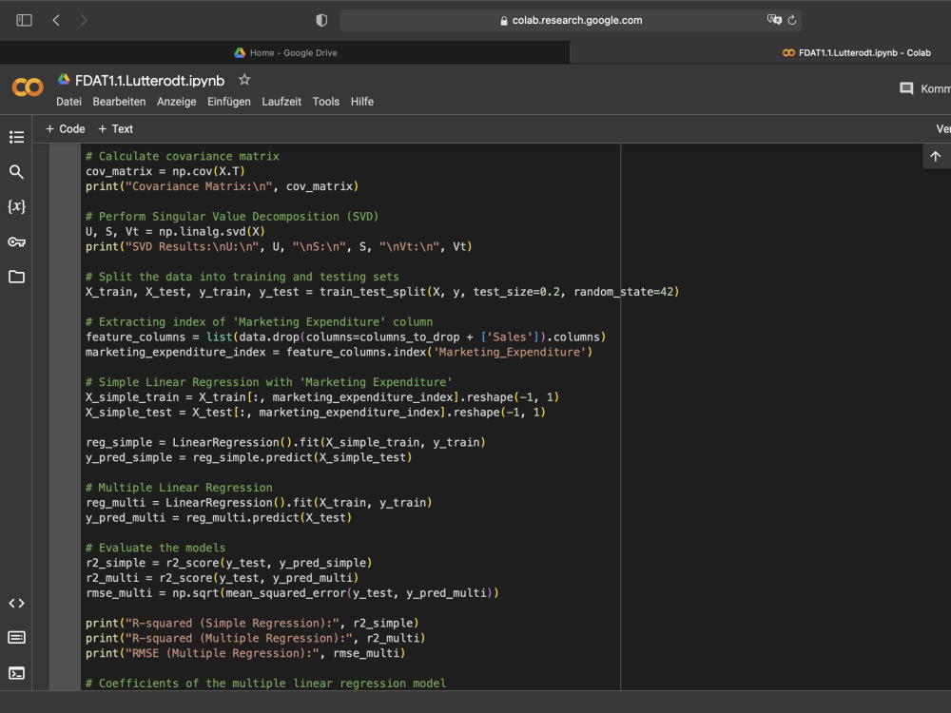The width and height of the screenshot is (951, 713).
Task: Click the print 'R-squared (Simple Regression)' line
Action: [x=252, y=624]
